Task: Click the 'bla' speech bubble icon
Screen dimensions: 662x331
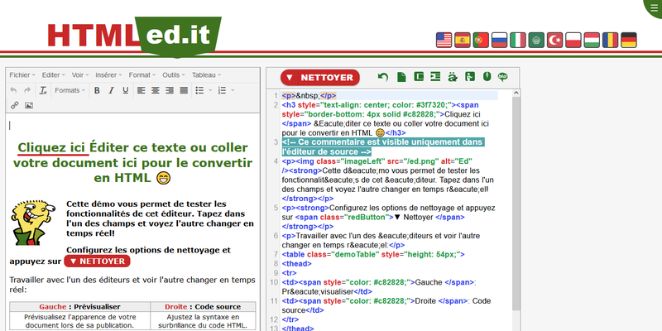Action: pyautogui.click(x=503, y=76)
